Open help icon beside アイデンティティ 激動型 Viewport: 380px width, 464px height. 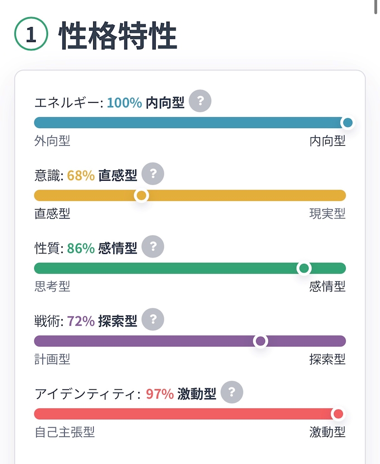point(232,392)
